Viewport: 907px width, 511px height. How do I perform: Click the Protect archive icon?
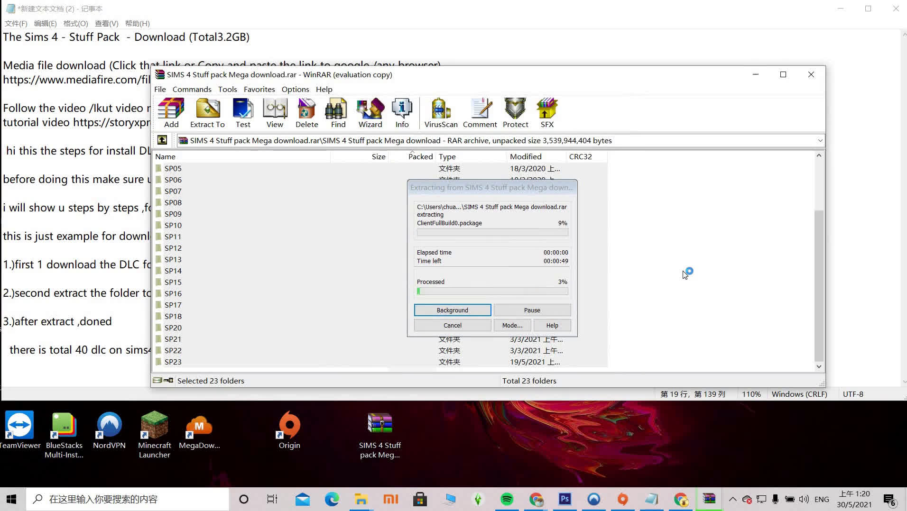pos(515,113)
